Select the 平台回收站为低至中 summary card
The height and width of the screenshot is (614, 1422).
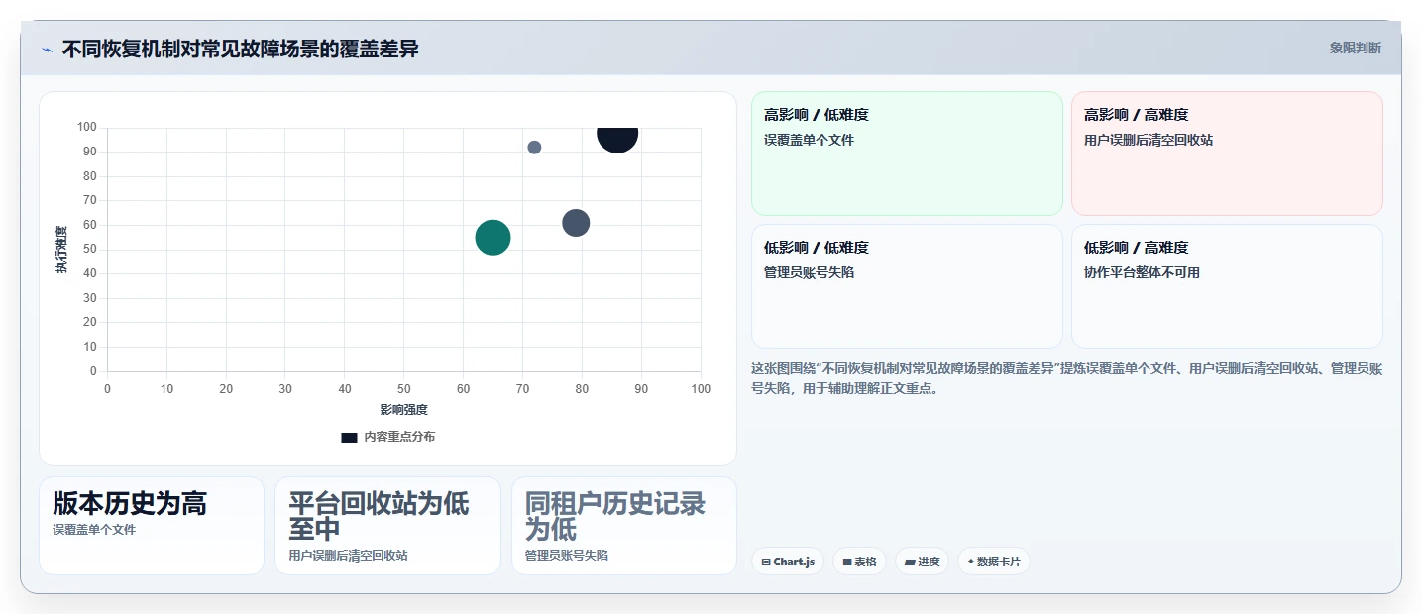tap(387, 526)
